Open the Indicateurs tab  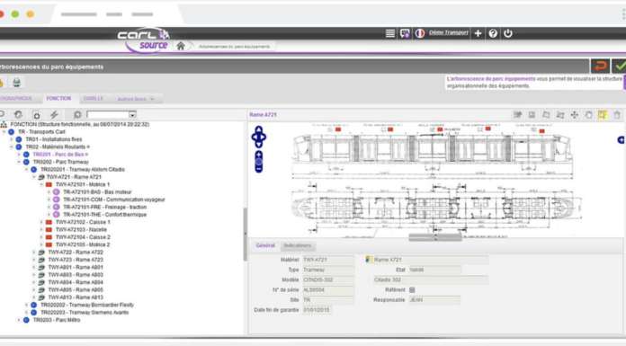[x=298, y=245]
